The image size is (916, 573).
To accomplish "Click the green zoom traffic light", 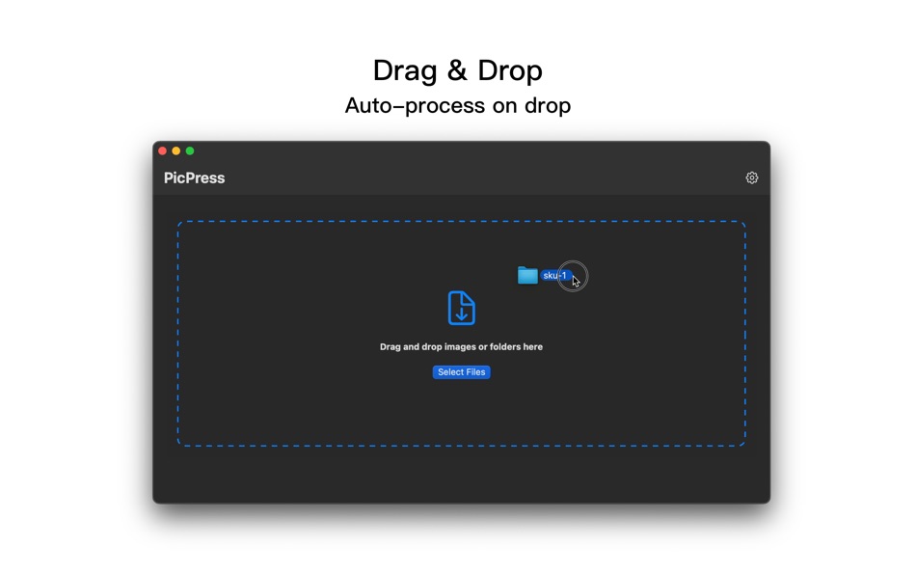I will [x=190, y=150].
